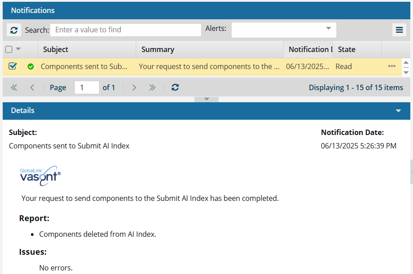The height and width of the screenshot is (274, 413).
Task: Open the select-all dropdown arrow in header
Action: point(18,49)
